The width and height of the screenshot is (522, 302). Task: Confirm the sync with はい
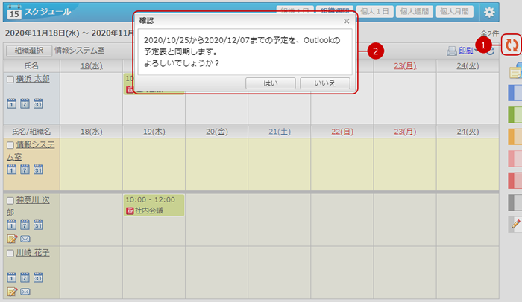point(270,83)
